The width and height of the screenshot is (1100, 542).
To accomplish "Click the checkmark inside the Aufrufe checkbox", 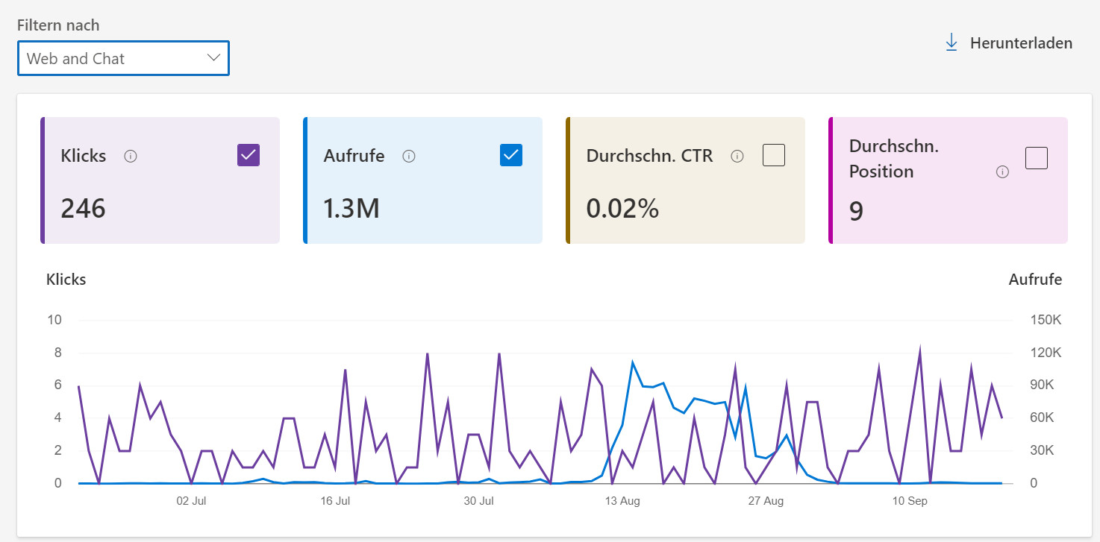I will point(510,155).
